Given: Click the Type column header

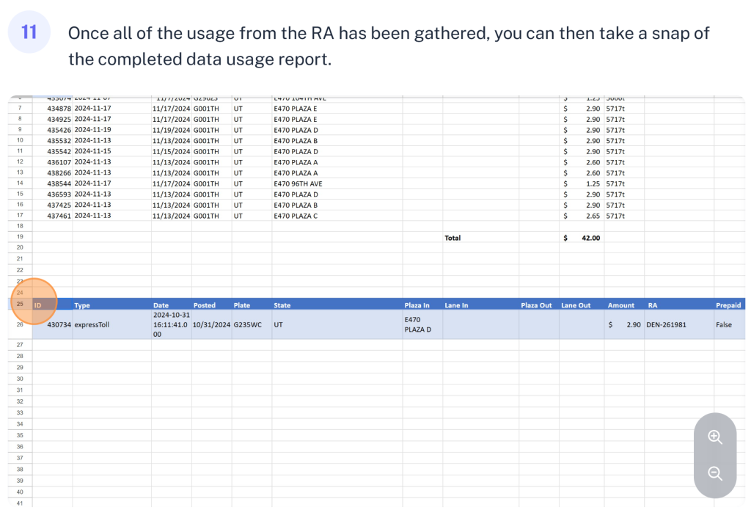Looking at the screenshot, I should (82, 305).
